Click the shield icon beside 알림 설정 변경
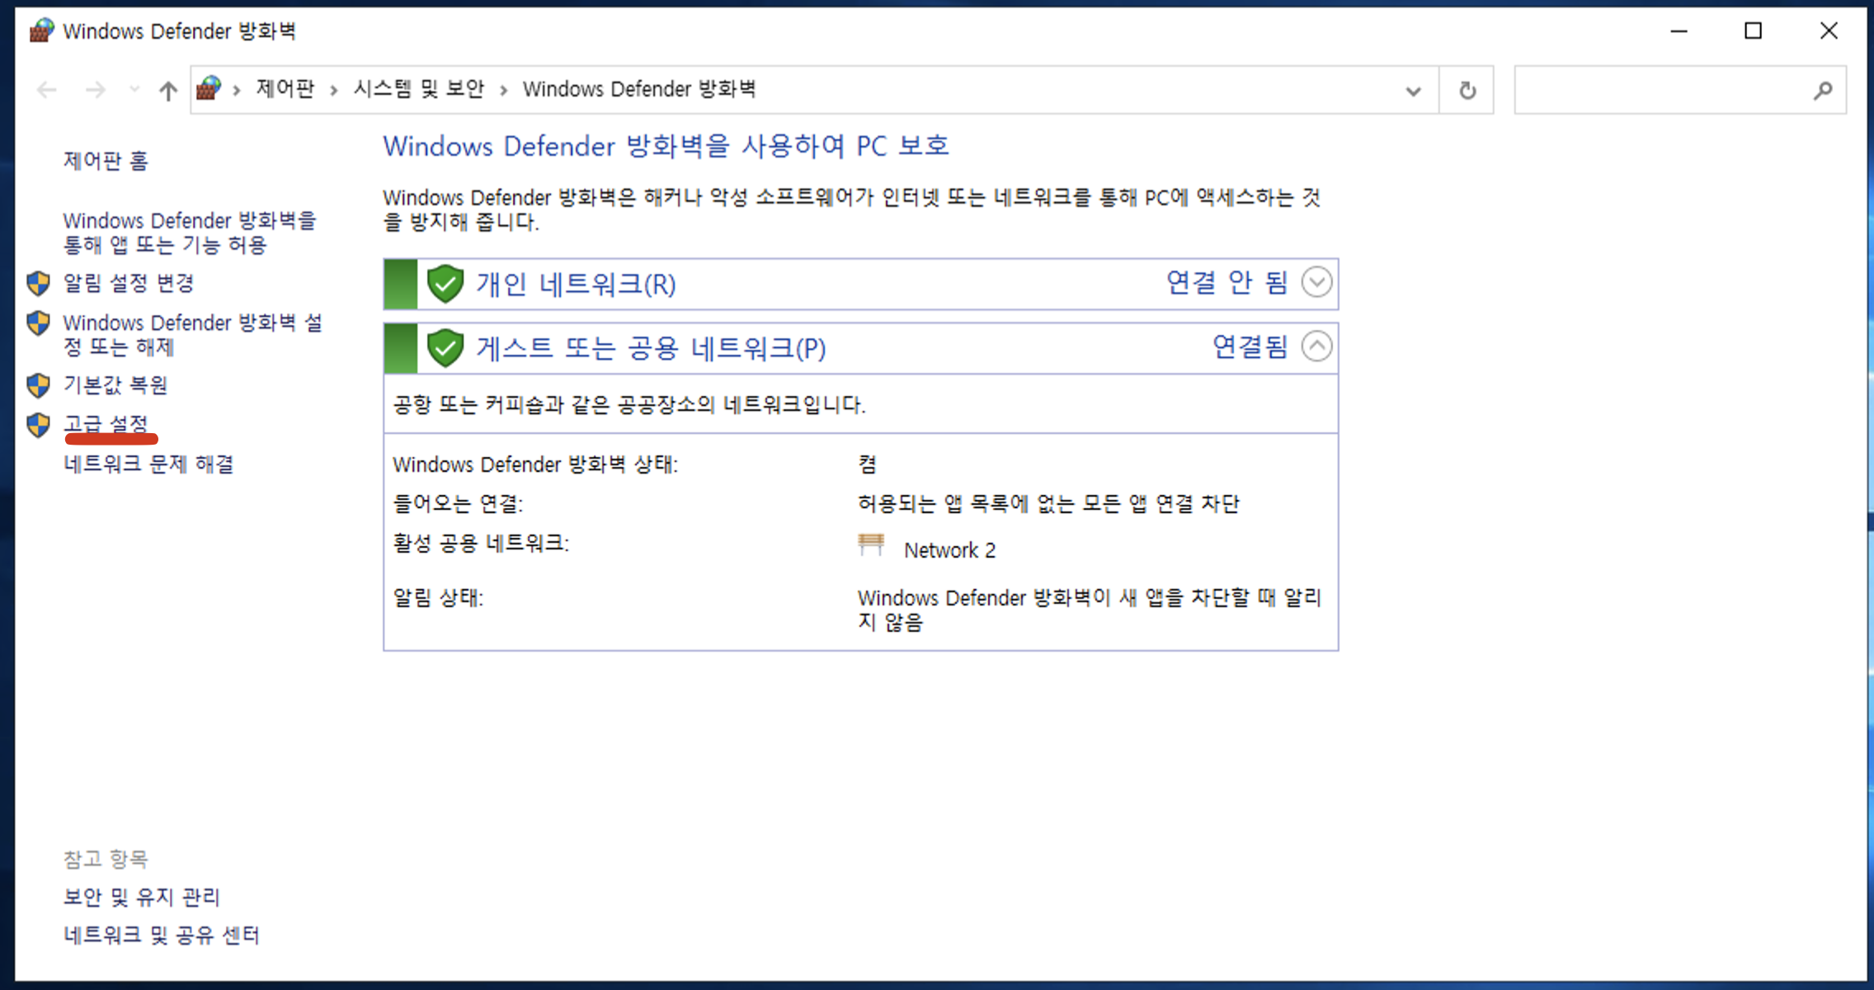1874x990 pixels. [38, 283]
